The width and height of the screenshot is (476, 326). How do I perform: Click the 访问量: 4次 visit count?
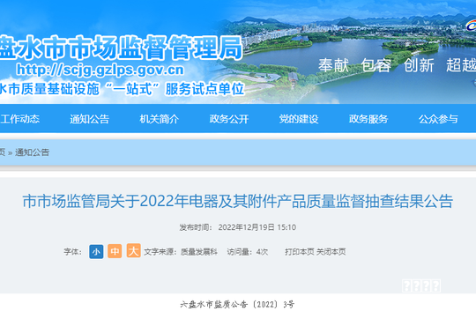[248, 252]
